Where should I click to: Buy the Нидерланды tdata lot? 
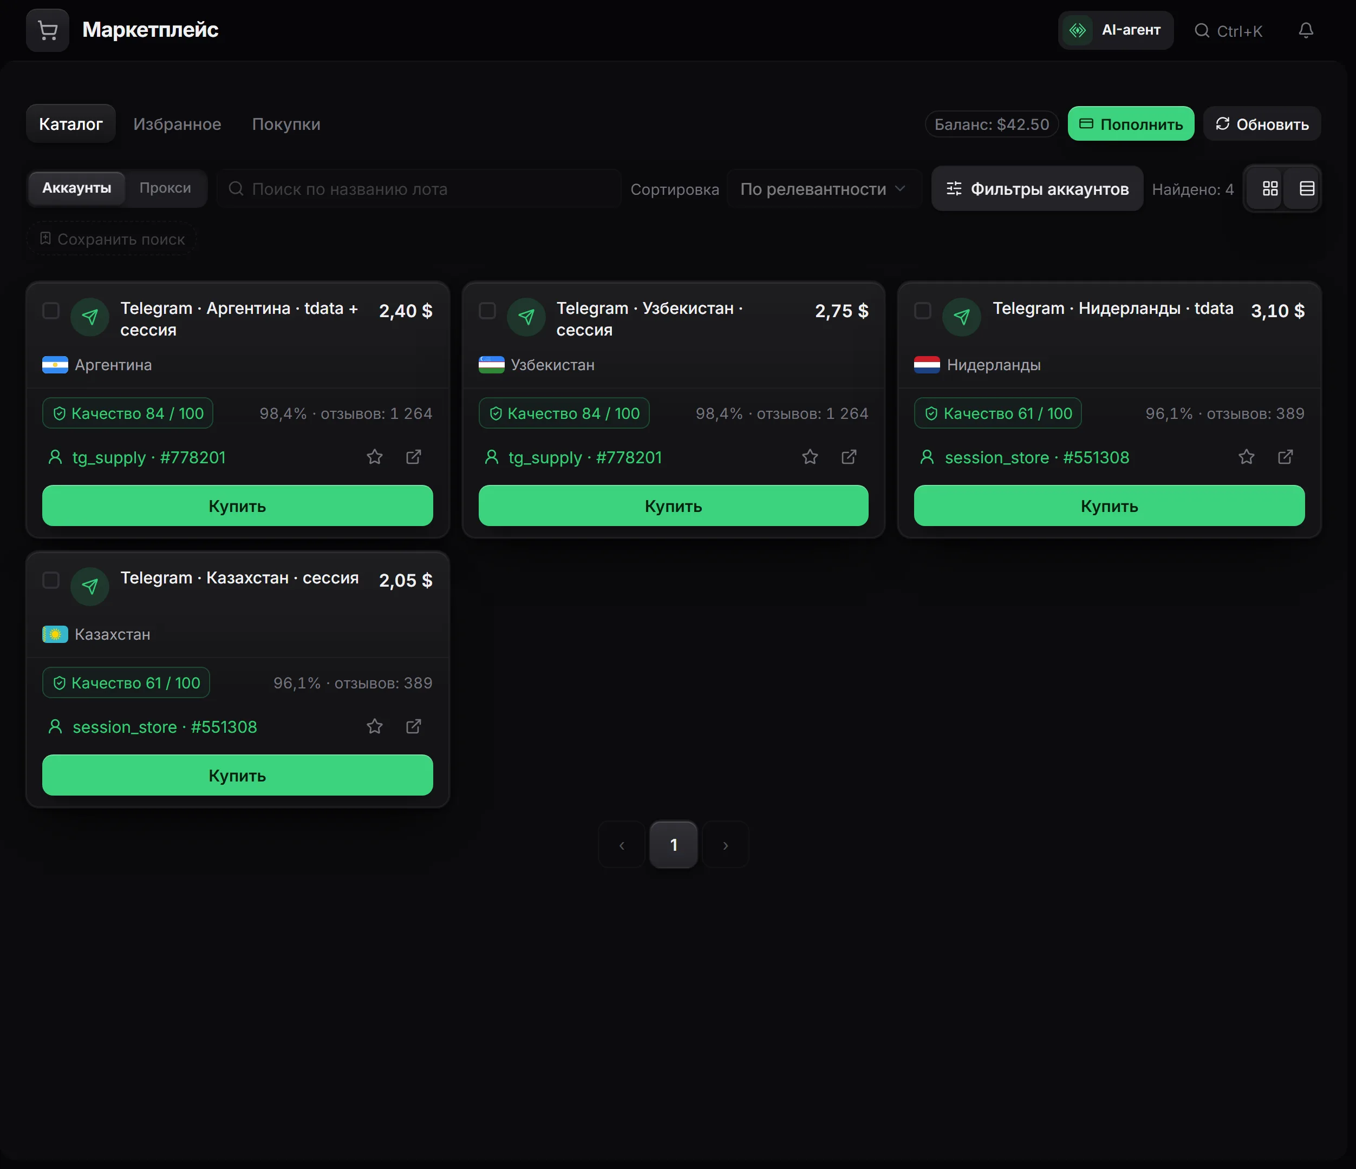pos(1109,505)
